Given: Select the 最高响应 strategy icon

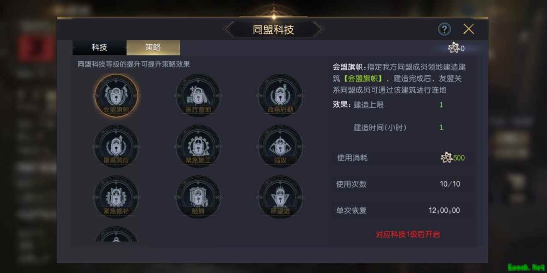Looking at the screenshot, I should point(116,146).
